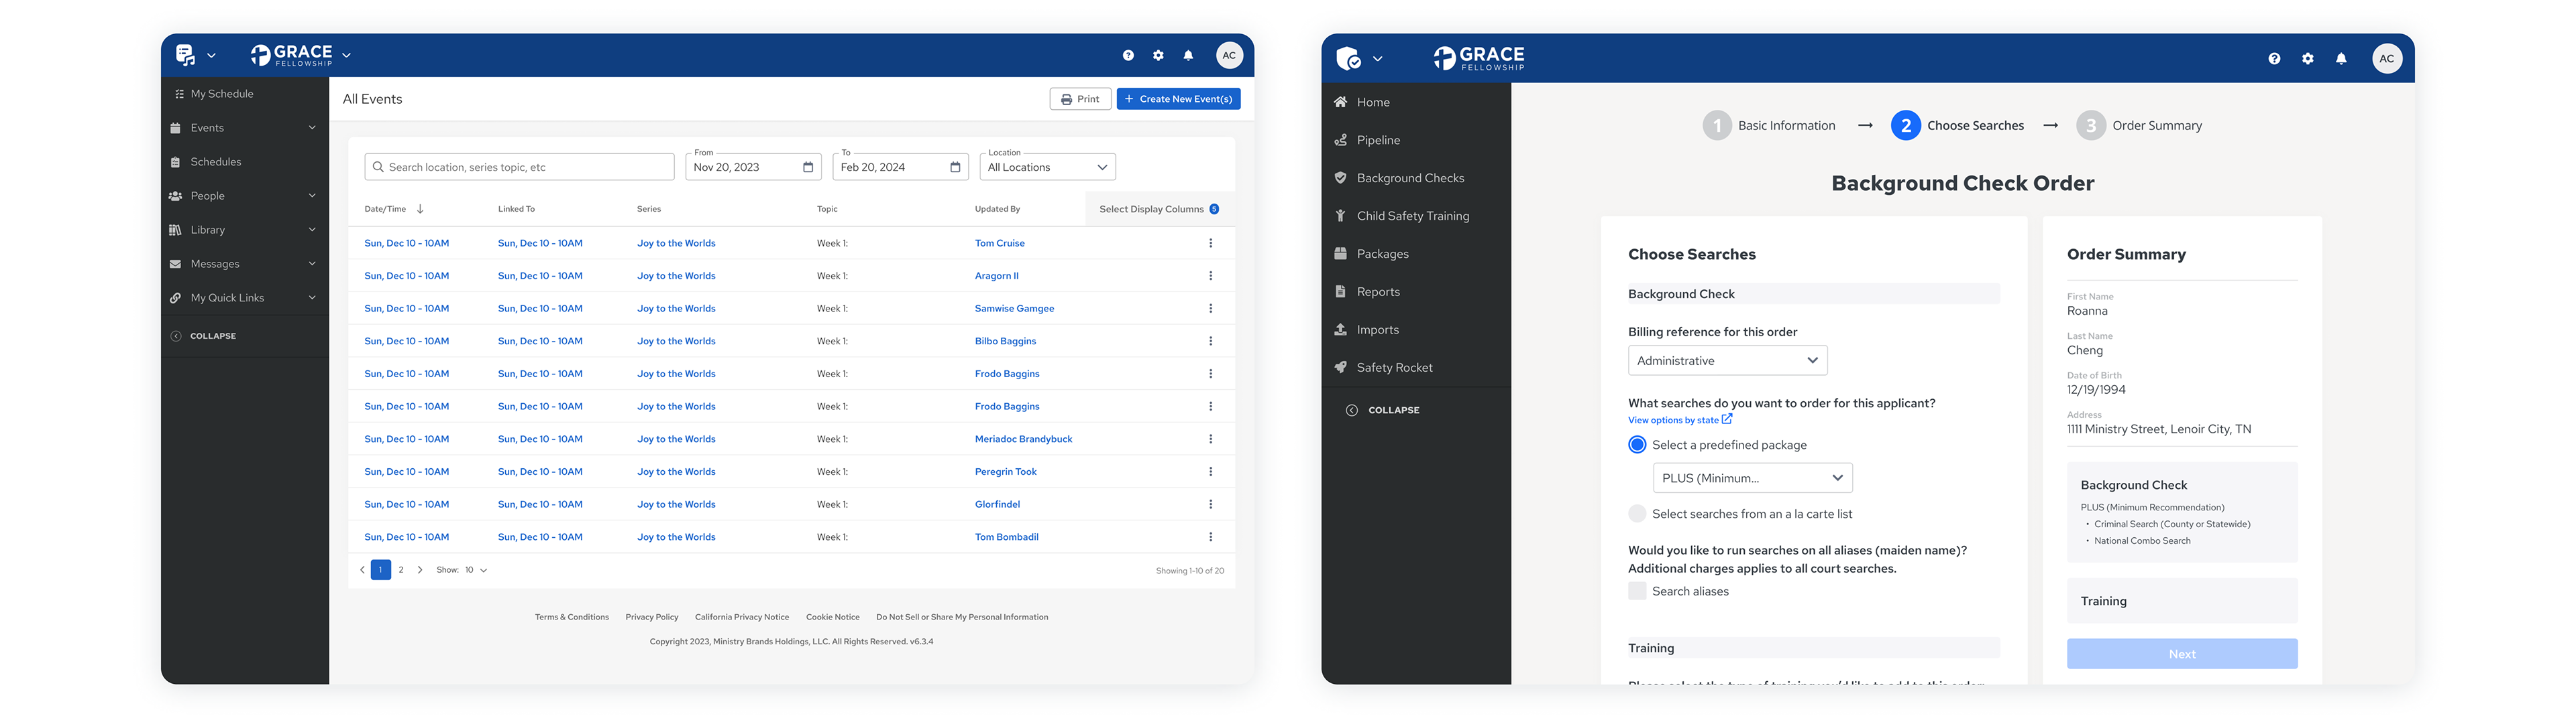
Task: Open Child Safety Training in the sidebar
Action: (1412, 217)
